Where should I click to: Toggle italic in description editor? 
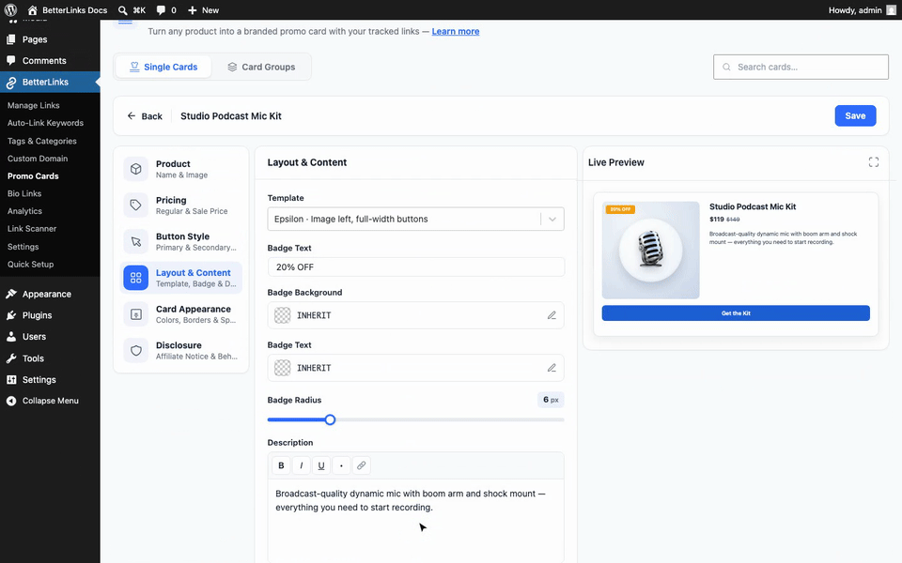302,465
